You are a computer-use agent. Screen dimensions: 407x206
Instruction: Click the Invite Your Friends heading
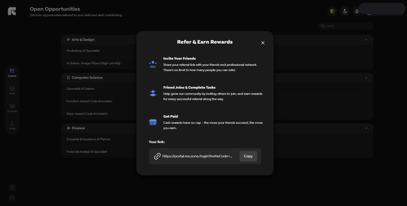179,58
